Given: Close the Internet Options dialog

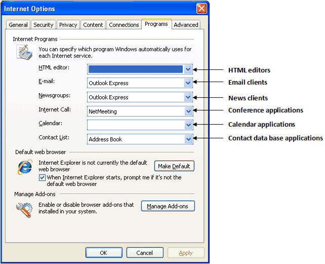Looking at the screenshot, I should click(201, 9).
